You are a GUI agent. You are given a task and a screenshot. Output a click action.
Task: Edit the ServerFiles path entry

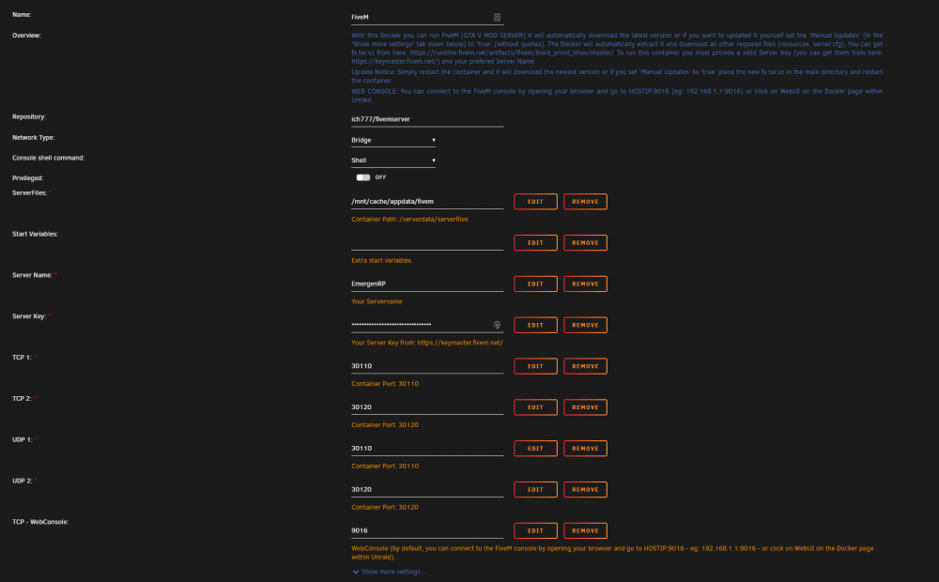click(535, 202)
